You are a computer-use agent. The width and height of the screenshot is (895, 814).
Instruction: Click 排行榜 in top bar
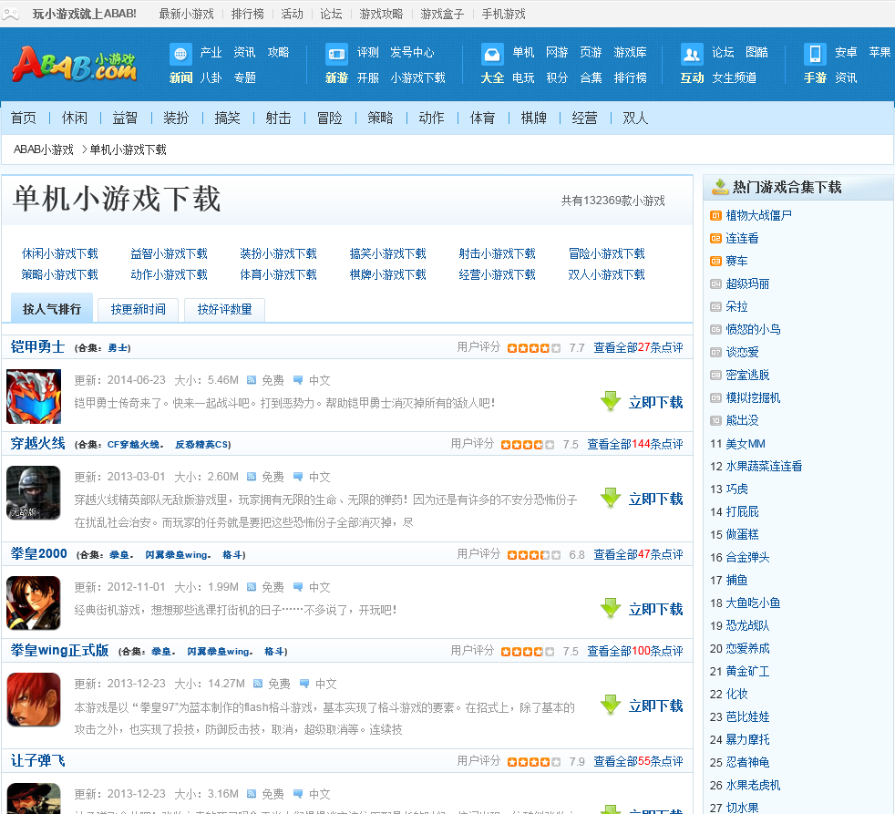tap(248, 15)
